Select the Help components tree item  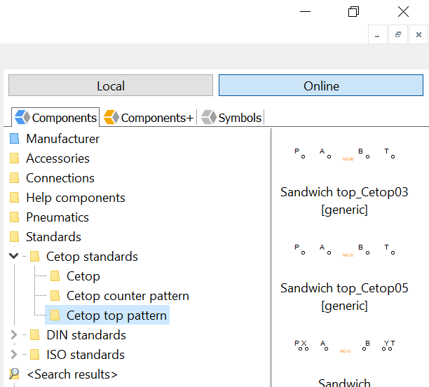point(76,198)
